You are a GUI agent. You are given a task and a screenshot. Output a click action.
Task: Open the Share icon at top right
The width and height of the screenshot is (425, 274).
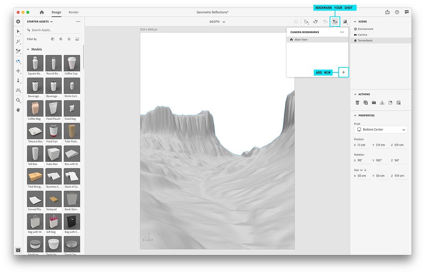[x=387, y=12]
